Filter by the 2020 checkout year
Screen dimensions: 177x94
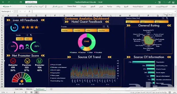133,22
